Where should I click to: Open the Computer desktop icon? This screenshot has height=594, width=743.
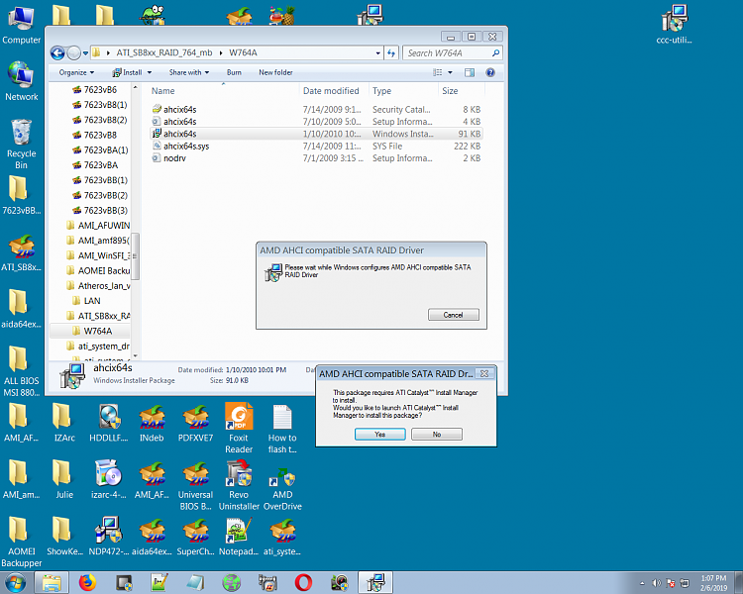click(x=22, y=25)
